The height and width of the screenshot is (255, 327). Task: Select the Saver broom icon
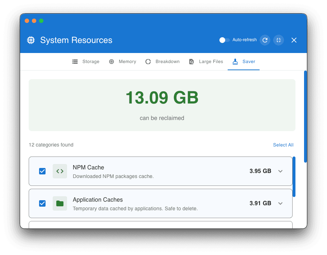click(236, 61)
